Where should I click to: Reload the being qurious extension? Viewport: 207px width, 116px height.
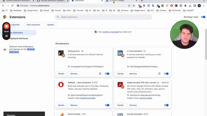tap(100, 74)
